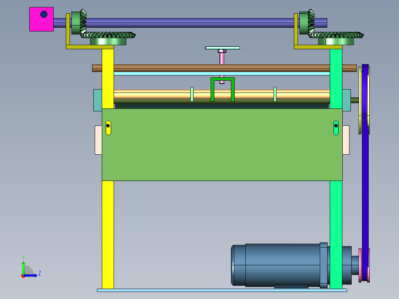This screenshot has width=399, height=299.
Task: Select the yellow left support leg
Action: pyautogui.click(x=108, y=234)
